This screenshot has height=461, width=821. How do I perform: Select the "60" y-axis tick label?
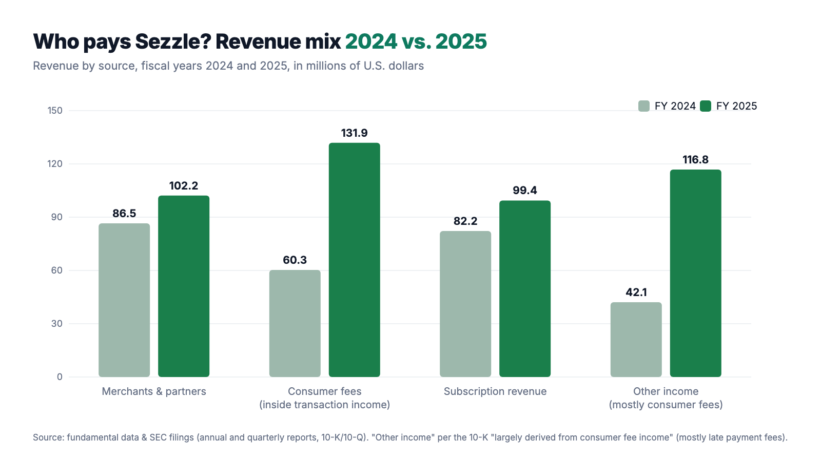tap(57, 270)
